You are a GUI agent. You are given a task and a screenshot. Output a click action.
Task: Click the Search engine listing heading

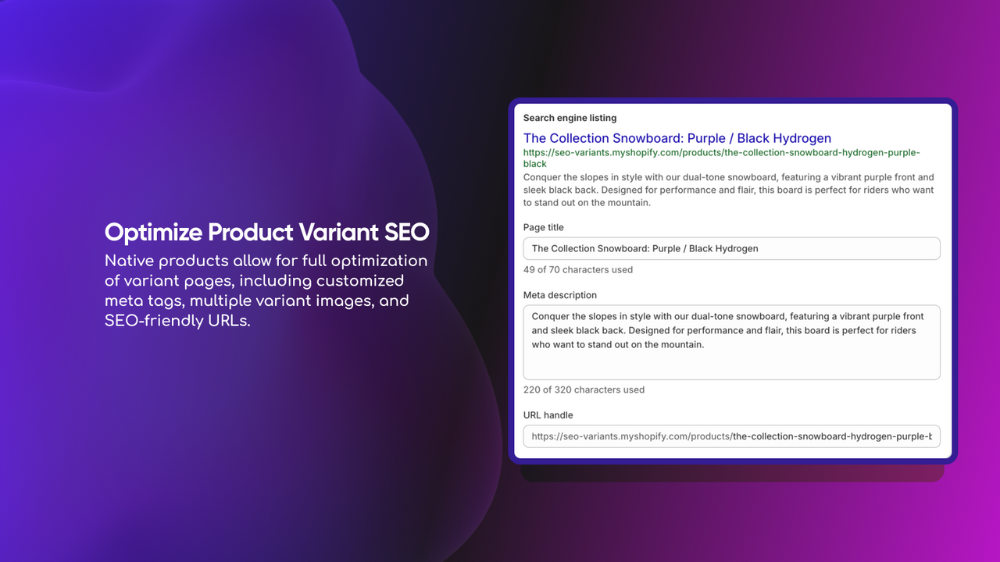click(x=570, y=118)
